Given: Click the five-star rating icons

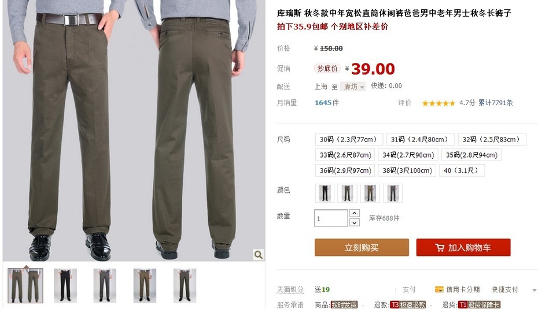Looking at the screenshot, I should pos(438,103).
